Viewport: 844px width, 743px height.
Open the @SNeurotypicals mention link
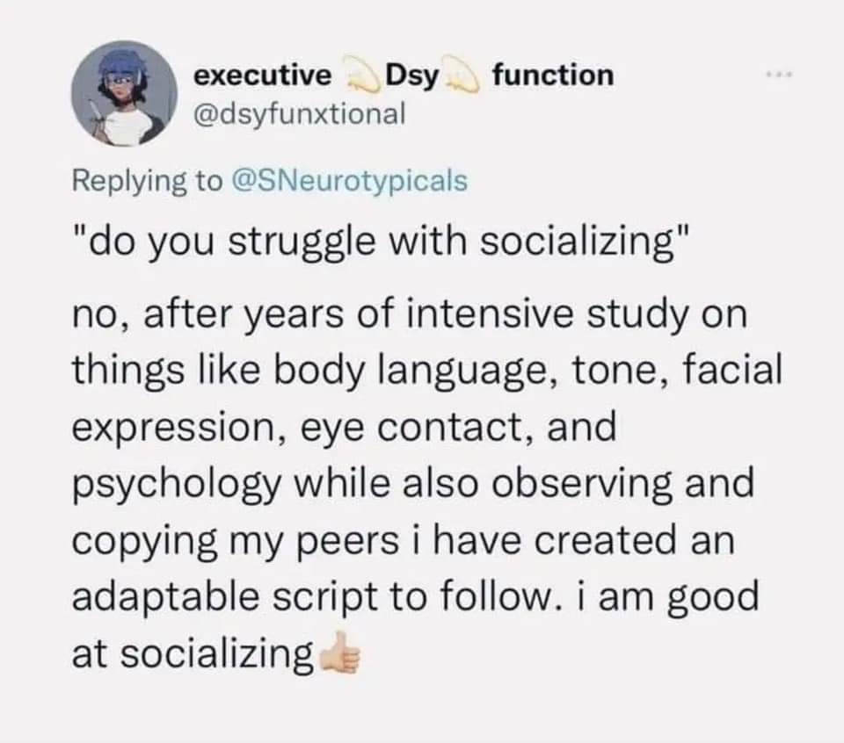[348, 181]
